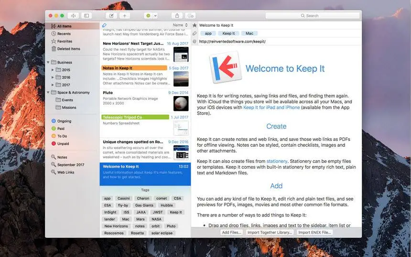
Task: Click the collapse columns toolbar icon
Action: pyautogui.click(x=74, y=16)
